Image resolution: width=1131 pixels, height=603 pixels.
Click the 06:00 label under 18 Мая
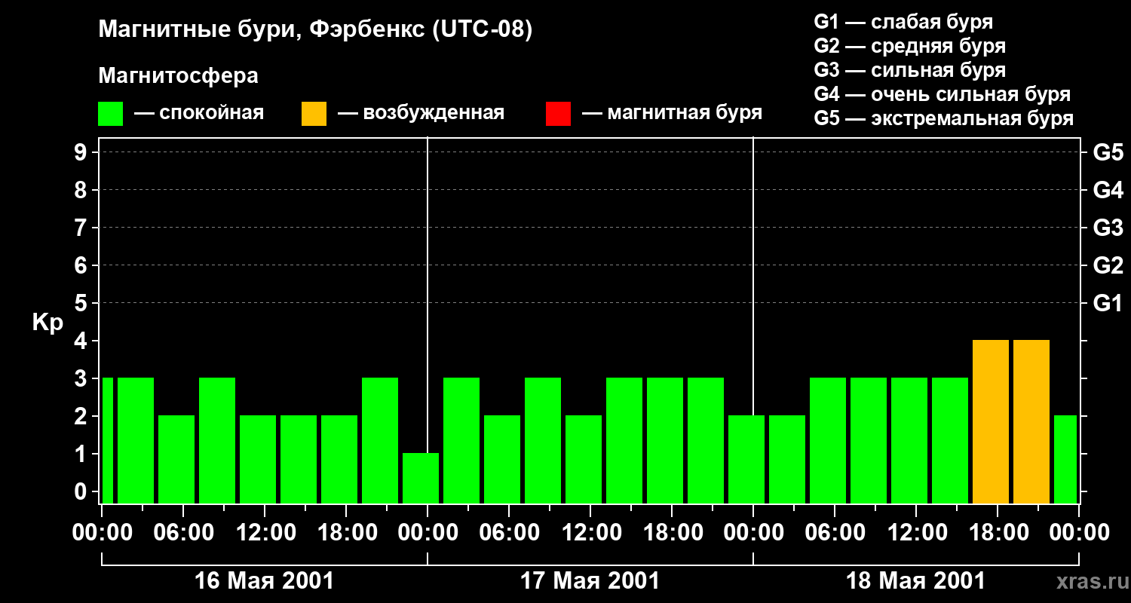click(835, 533)
